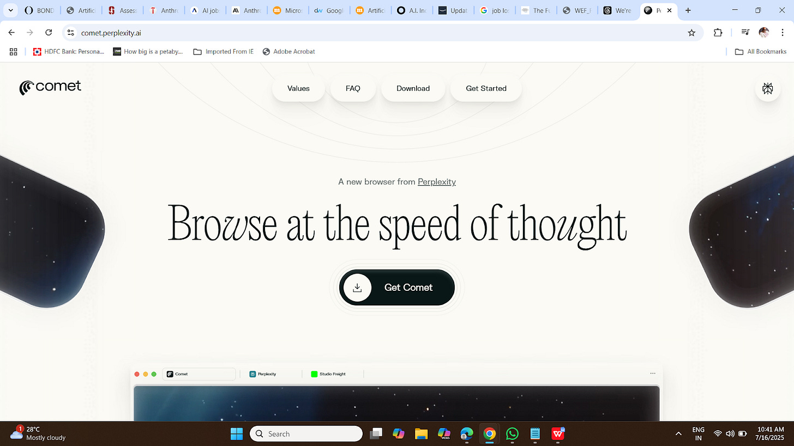Open the Windows Start menu

(x=237, y=433)
